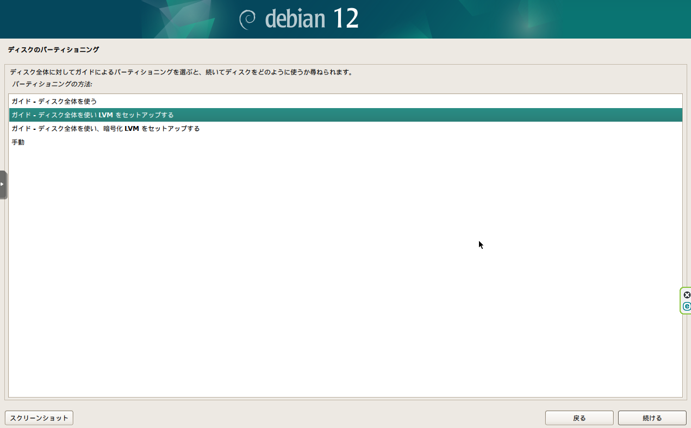Open the ESET "e" icon widget
Screen dimensions: 691x428
[x=687, y=306]
